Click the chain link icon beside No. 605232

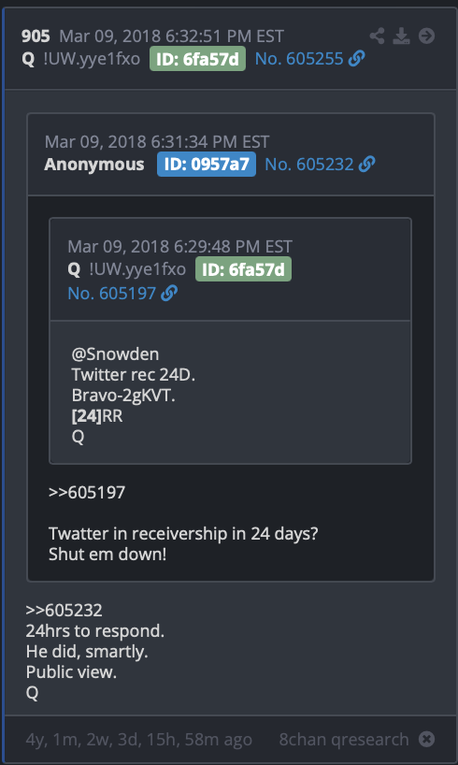(366, 164)
